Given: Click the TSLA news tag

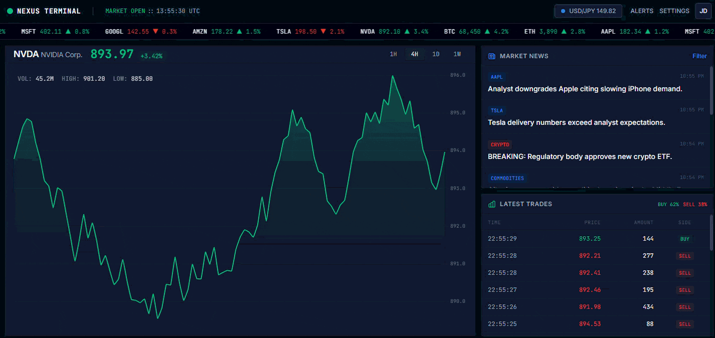Looking at the screenshot, I should (x=496, y=111).
